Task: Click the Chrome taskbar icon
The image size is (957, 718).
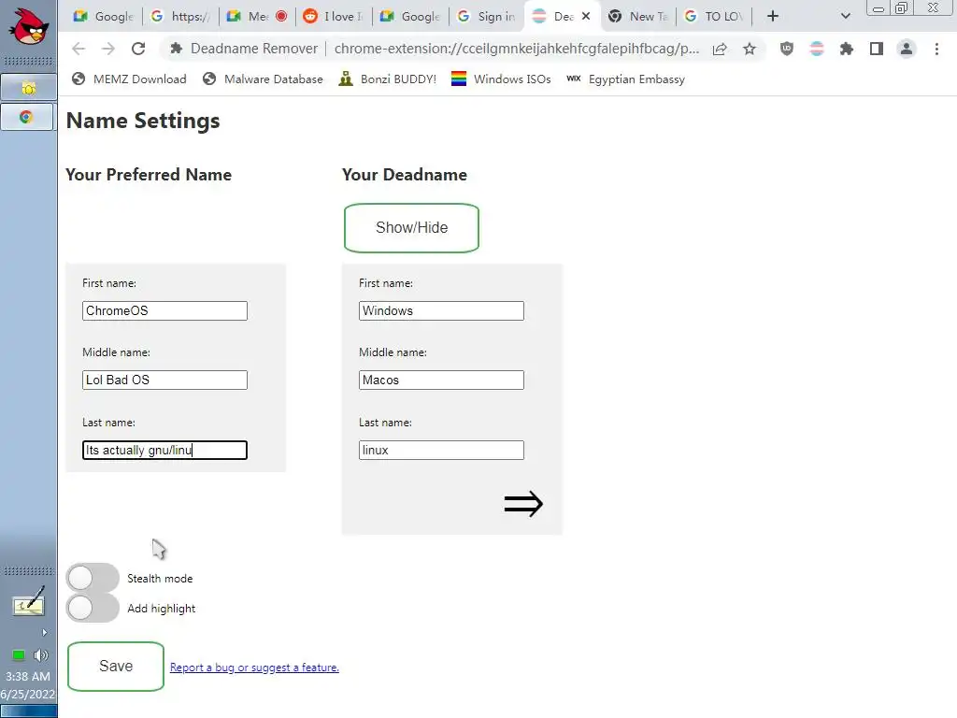Action: (x=26, y=117)
